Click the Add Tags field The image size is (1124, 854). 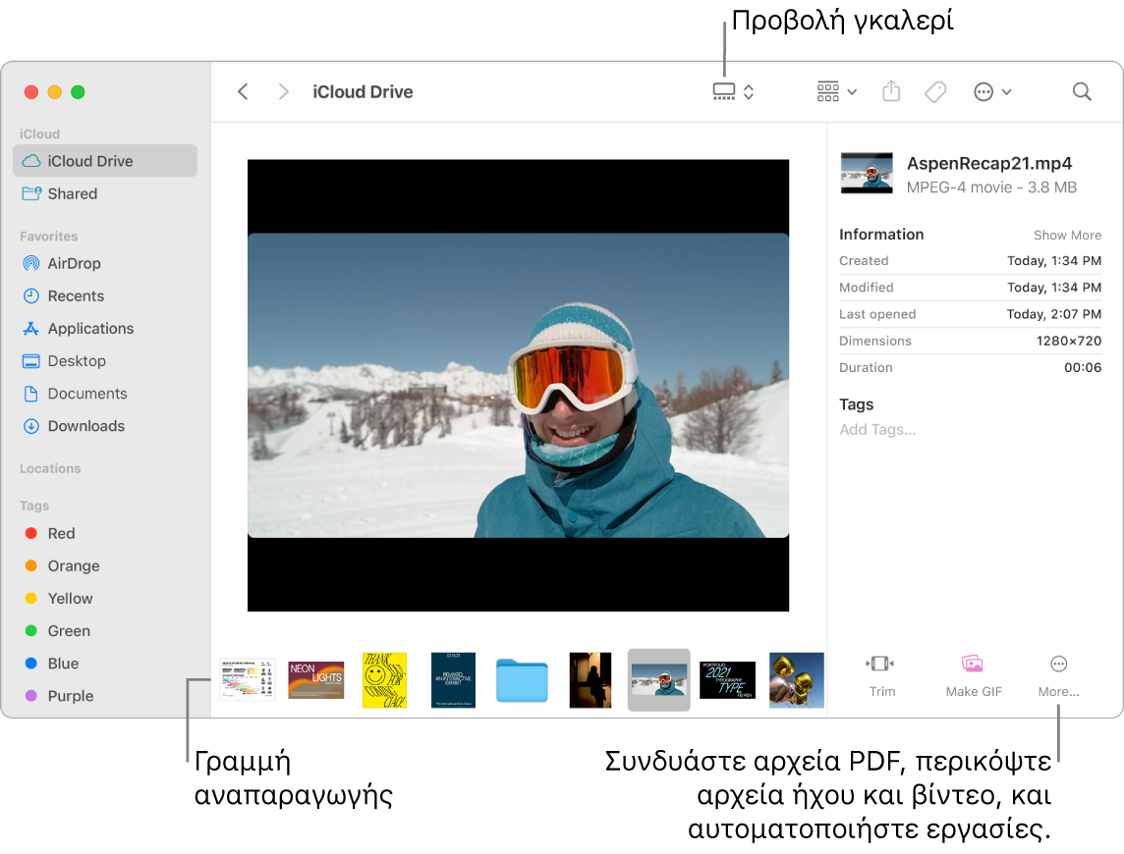(877, 430)
